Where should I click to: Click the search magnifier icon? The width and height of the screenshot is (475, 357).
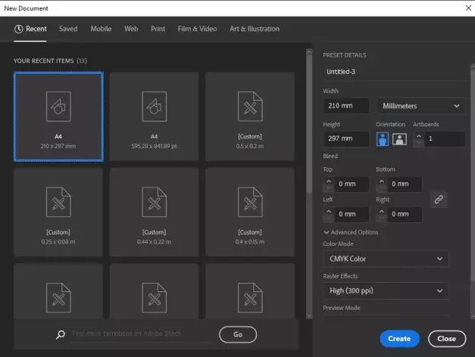coord(61,334)
